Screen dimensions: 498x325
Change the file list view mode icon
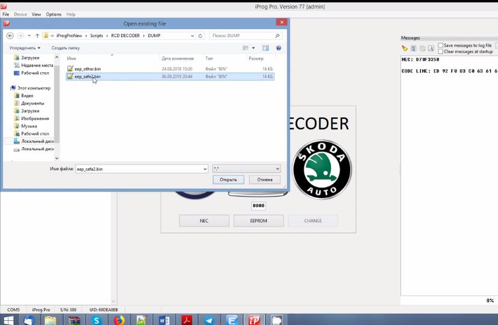pos(246,48)
